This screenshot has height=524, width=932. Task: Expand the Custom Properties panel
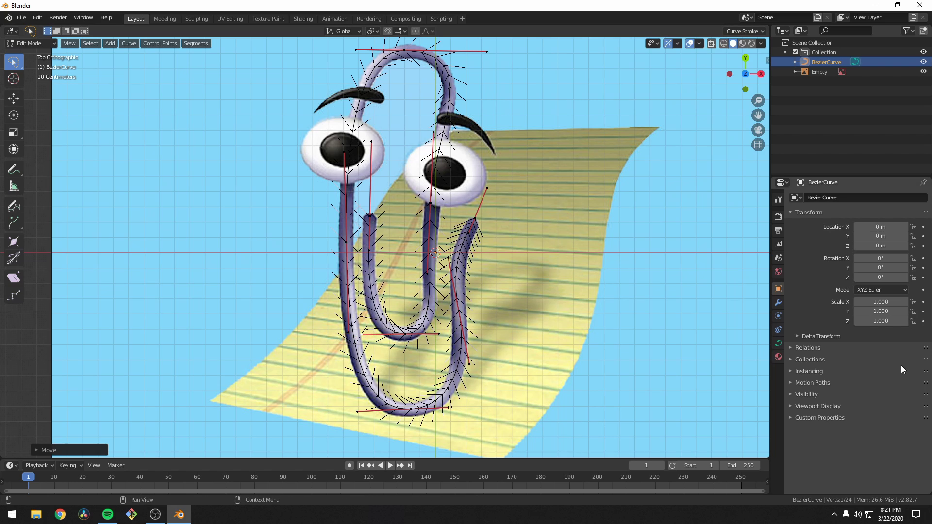point(819,418)
